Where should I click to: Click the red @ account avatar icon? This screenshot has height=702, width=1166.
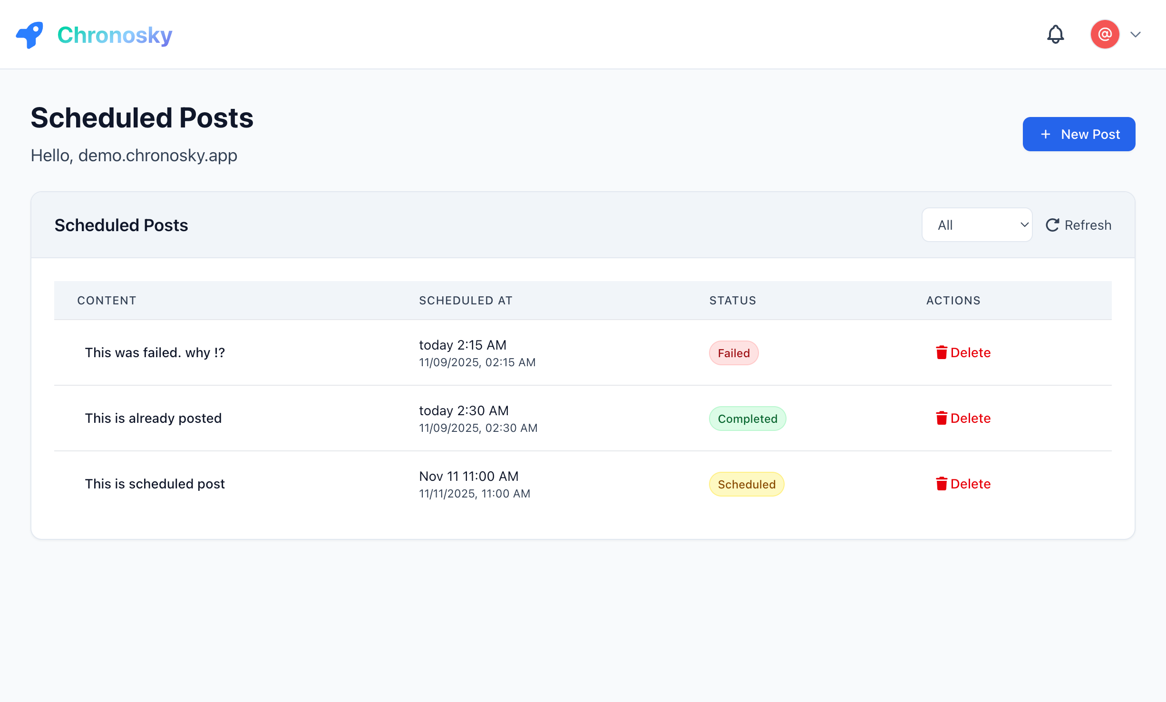pyautogui.click(x=1105, y=34)
